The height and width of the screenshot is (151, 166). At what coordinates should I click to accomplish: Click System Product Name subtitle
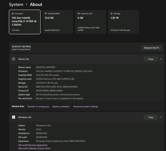coord(21,49)
